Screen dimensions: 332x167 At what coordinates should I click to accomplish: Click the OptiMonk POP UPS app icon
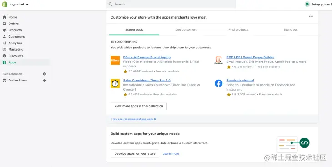(x=218, y=60)
